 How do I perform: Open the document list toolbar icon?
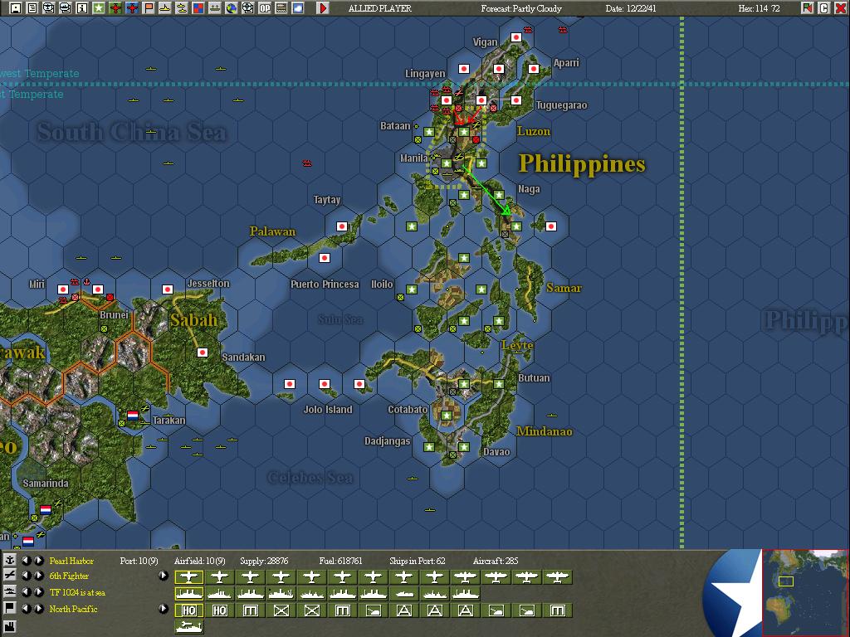32,8
